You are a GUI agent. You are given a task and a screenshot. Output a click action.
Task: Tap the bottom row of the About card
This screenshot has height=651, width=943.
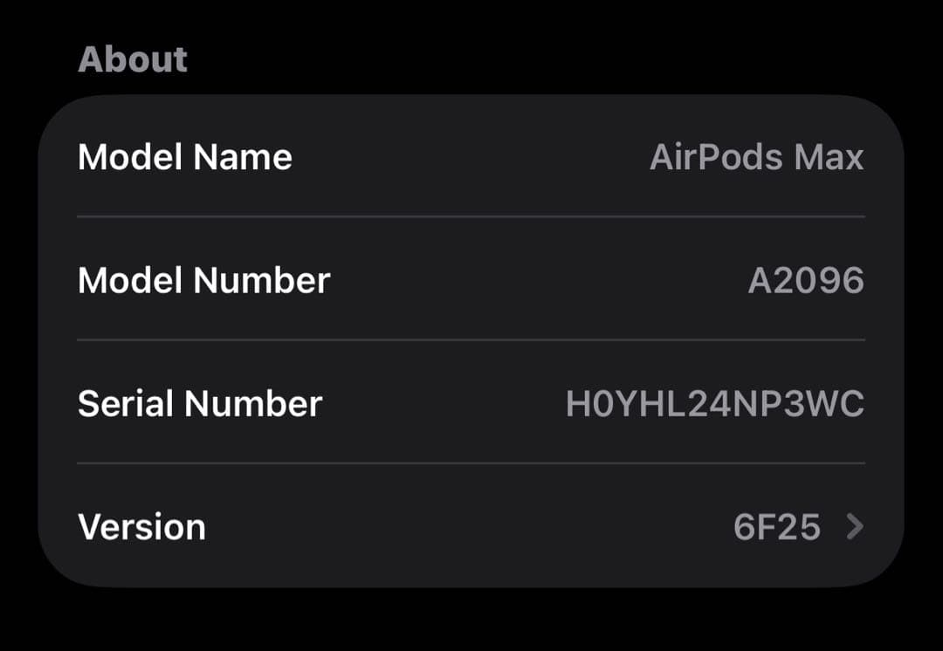[471, 527]
